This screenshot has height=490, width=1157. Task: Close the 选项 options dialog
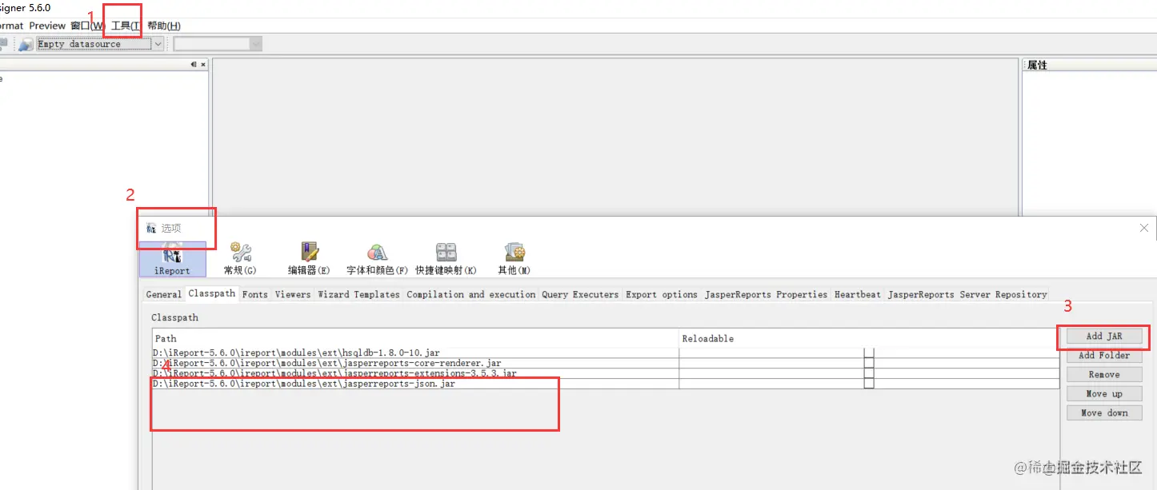click(x=1143, y=228)
